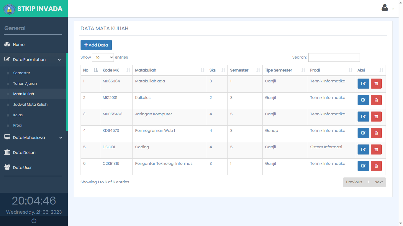Open Jadwal Mata Kuliah in the sidebar
The width and height of the screenshot is (403, 226).
30,104
